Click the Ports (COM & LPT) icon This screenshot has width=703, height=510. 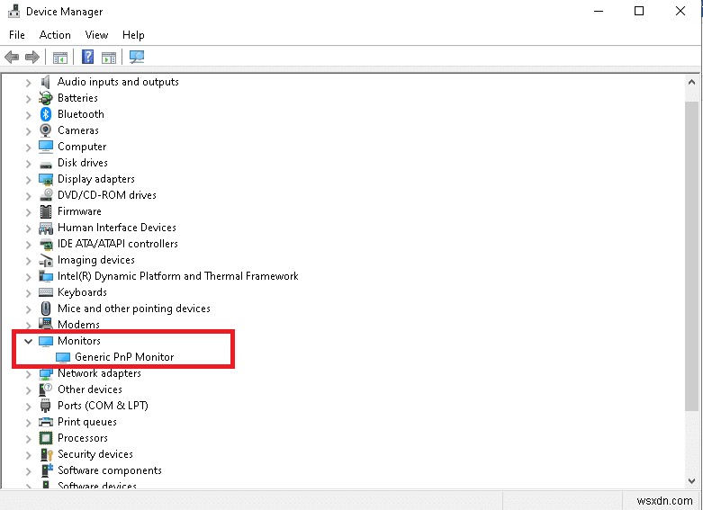pos(45,406)
